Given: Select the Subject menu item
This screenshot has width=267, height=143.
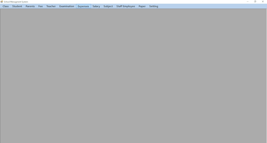Looking at the screenshot, I should tap(108, 6).
